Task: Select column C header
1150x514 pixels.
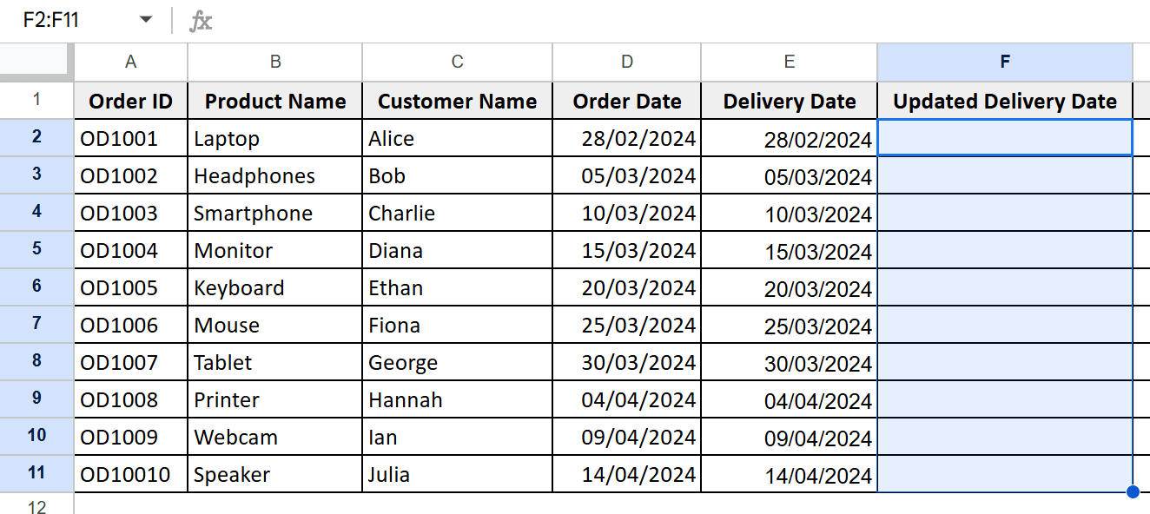Action: point(457,62)
